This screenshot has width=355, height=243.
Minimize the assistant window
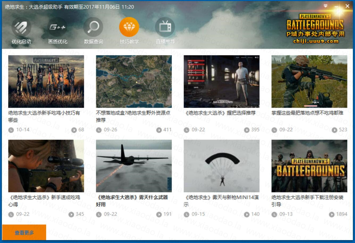[x=337, y=6]
